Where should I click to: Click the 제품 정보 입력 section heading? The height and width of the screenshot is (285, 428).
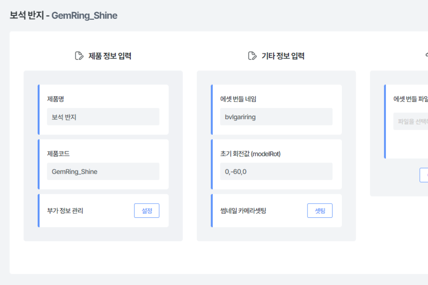(x=110, y=56)
